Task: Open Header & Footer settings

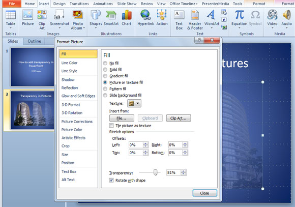Action: [195, 19]
